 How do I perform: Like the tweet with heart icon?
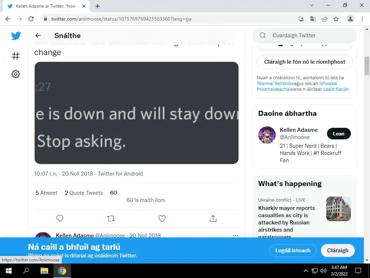tap(162, 218)
